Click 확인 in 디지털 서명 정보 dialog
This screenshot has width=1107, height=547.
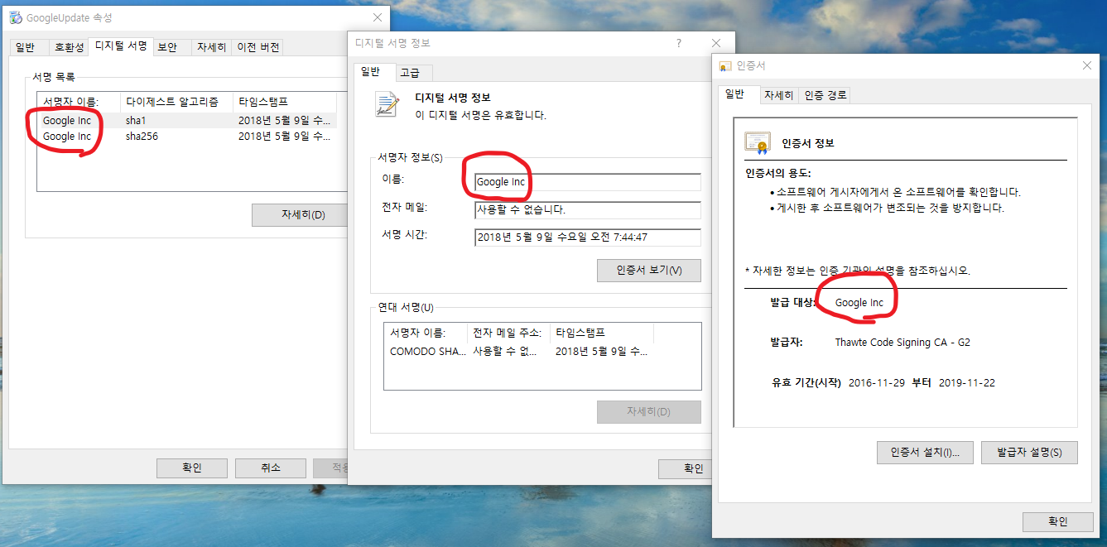tap(685, 468)
